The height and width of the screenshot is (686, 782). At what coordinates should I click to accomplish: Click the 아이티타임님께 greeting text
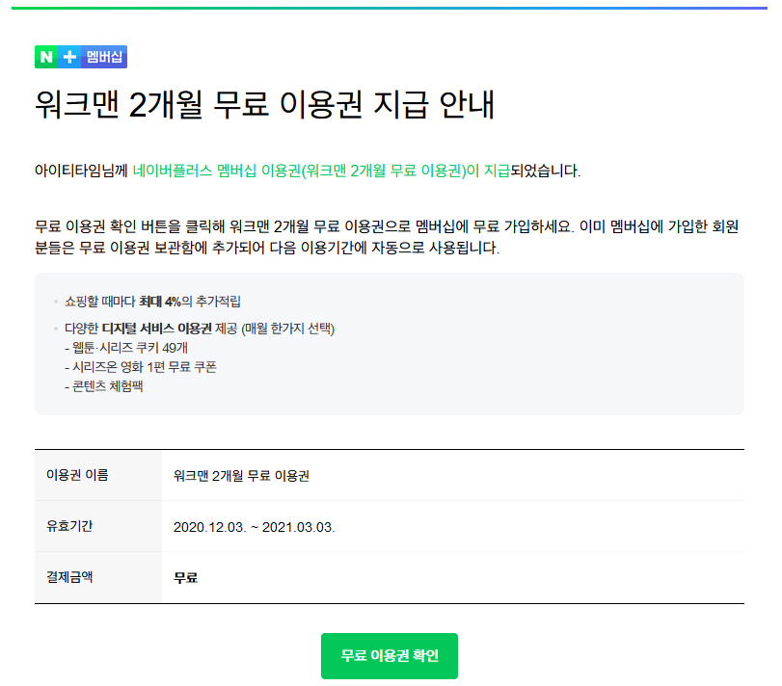point(81,171)
